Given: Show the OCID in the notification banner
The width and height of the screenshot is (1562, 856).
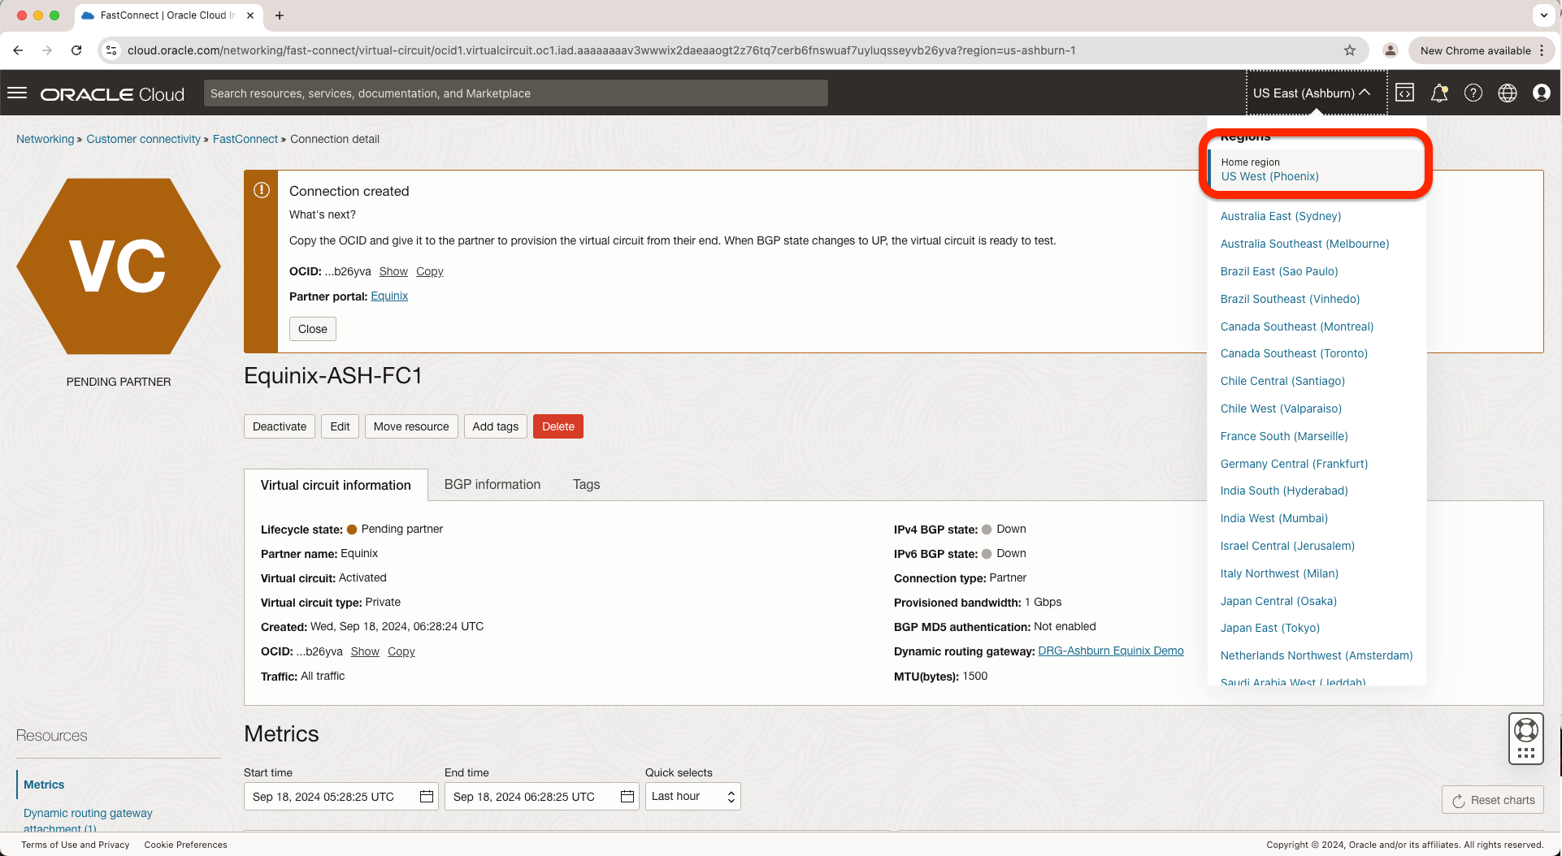Looking at the screenshot, I should coord(393,271).
